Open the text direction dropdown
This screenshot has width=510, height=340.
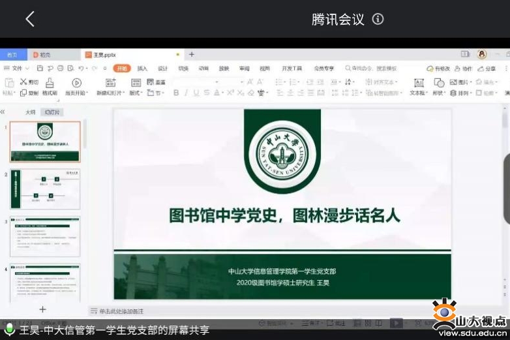(350, 82)
